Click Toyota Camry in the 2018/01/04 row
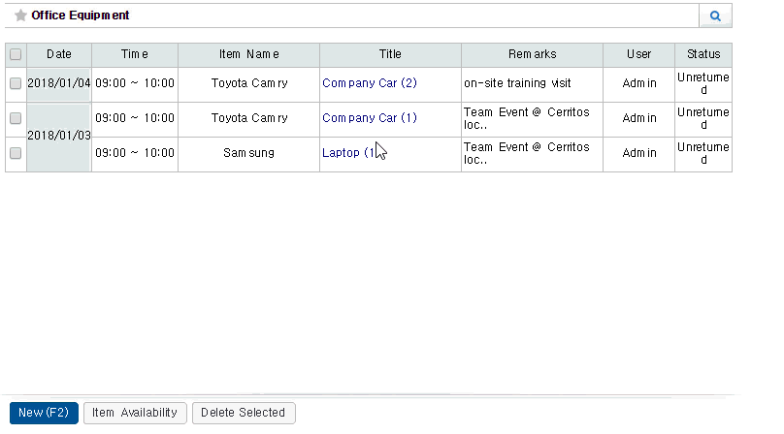This screenshot has height=434, width=784. click(249, 83)
